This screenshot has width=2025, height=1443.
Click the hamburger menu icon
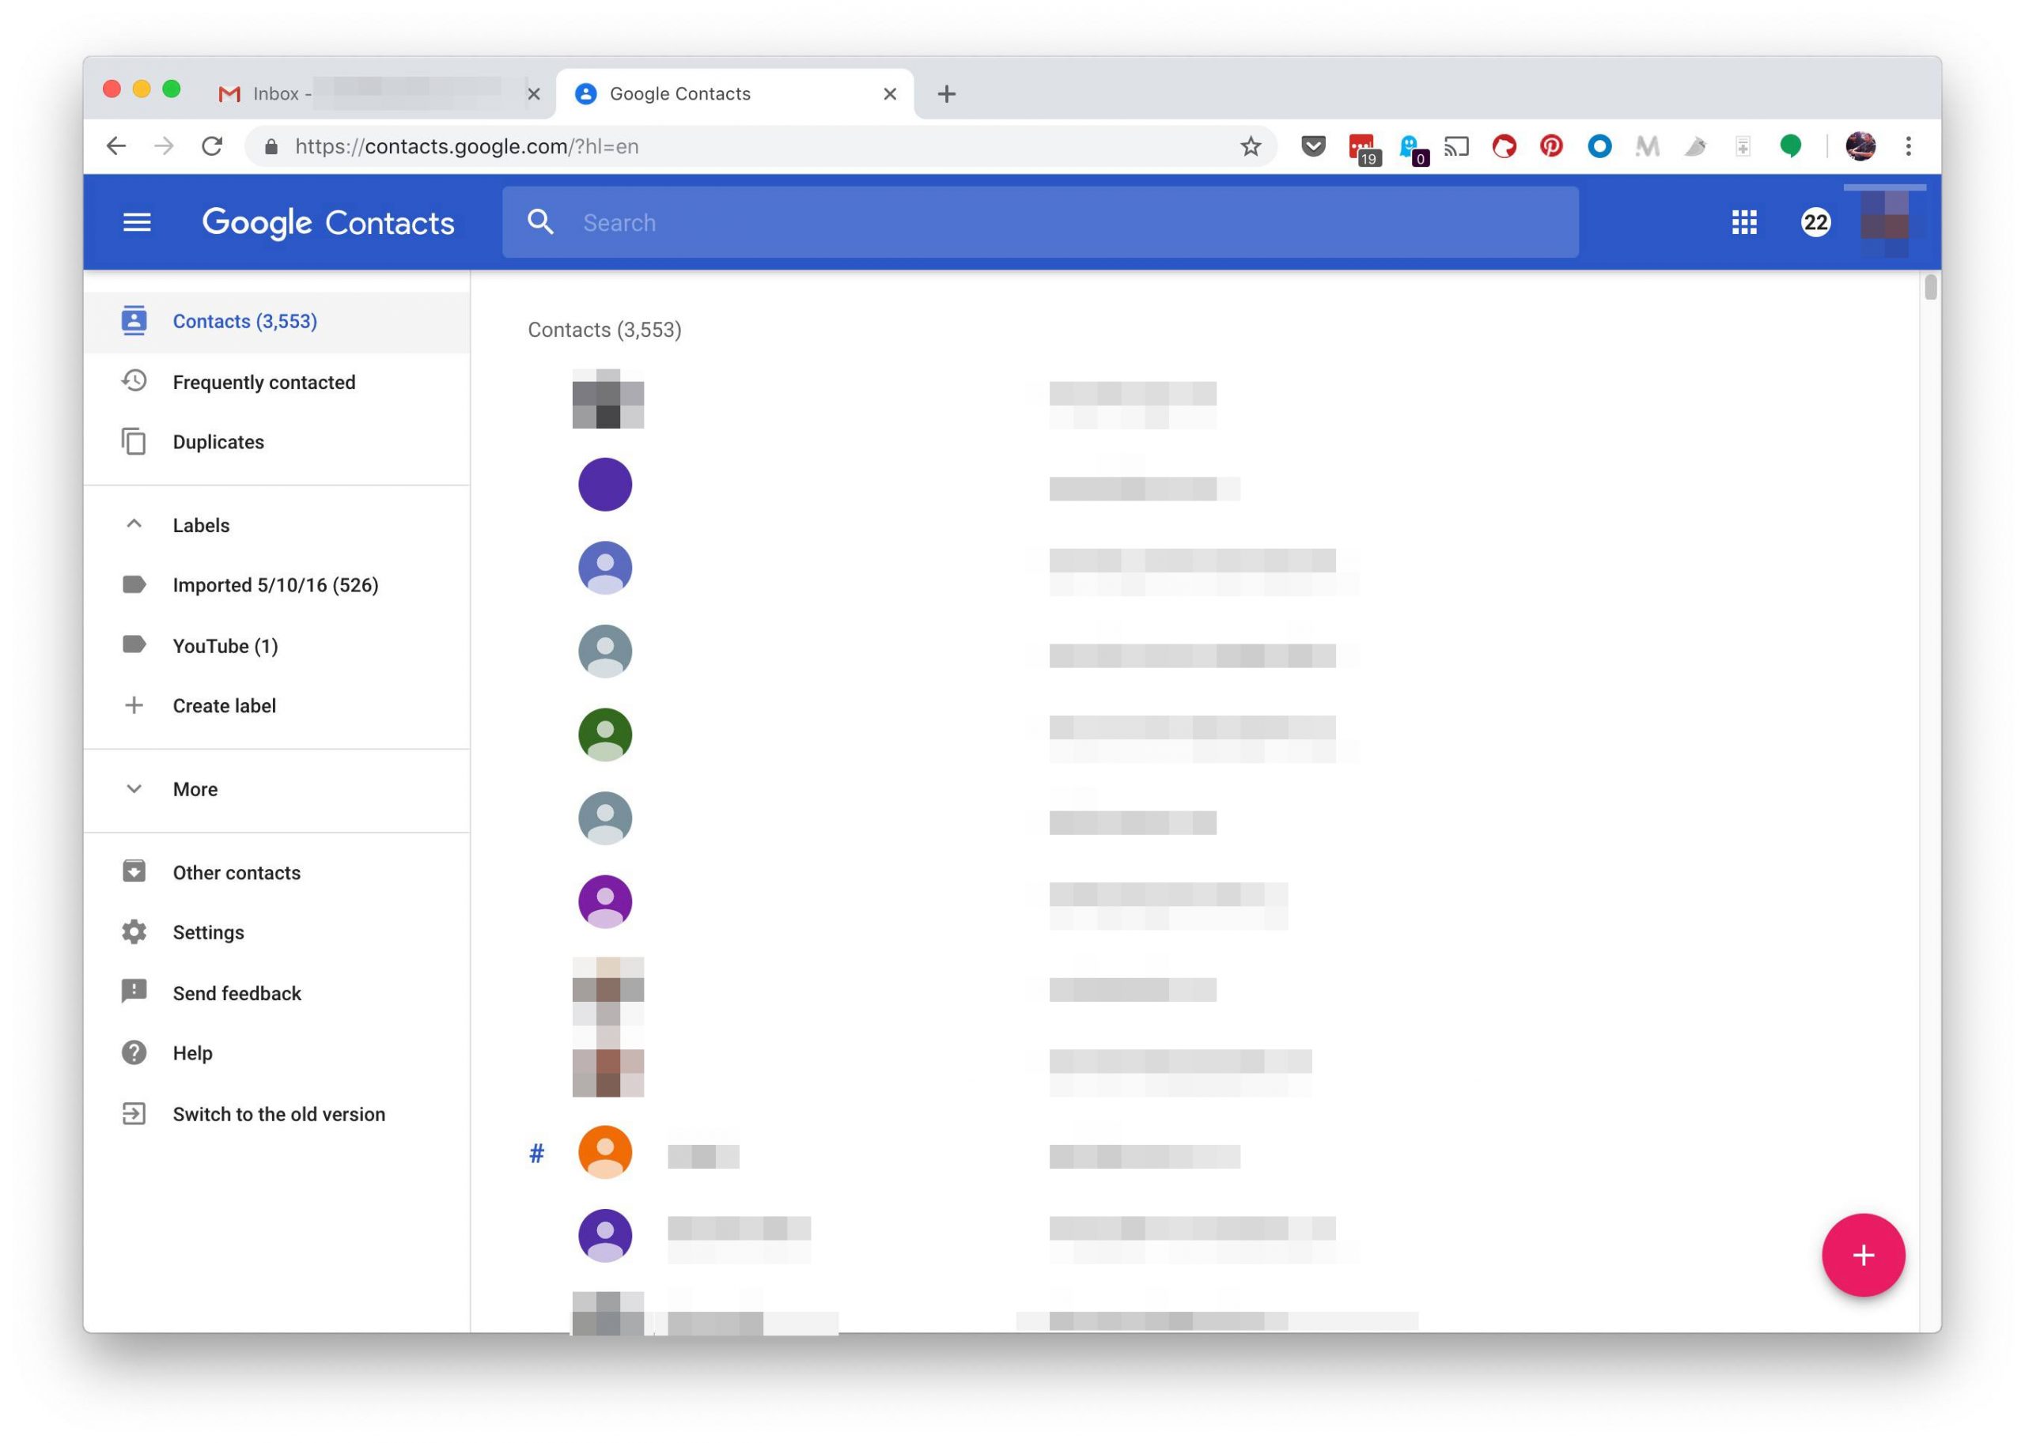click(x=138, y=221)
